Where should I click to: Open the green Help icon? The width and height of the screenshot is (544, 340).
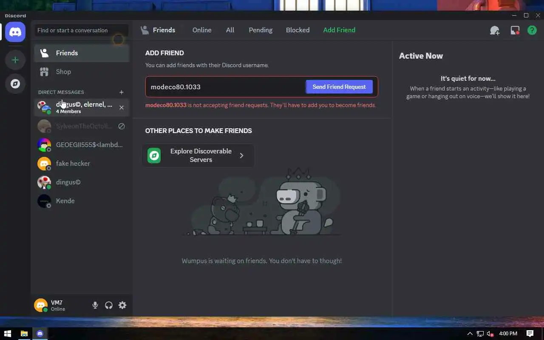point(532,30)
